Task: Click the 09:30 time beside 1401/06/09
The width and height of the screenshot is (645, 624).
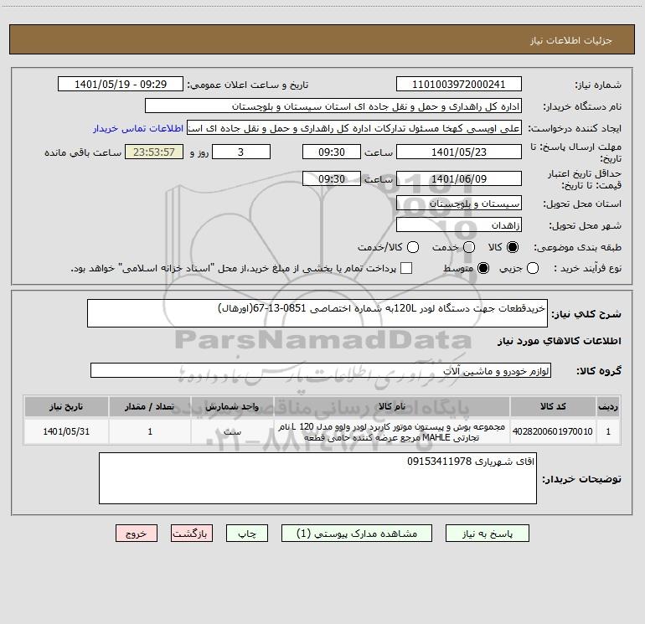Action: click(332, 178)
